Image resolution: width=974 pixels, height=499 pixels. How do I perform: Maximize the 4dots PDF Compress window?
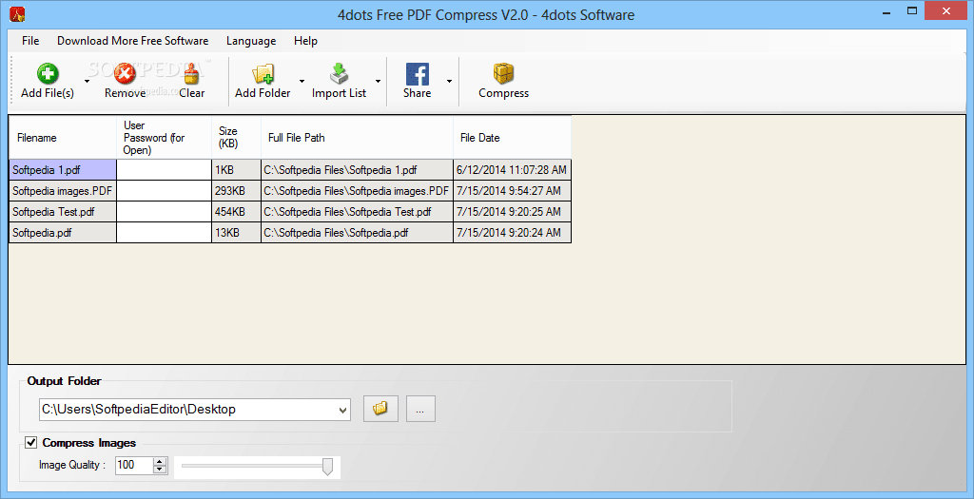point(912,11)
